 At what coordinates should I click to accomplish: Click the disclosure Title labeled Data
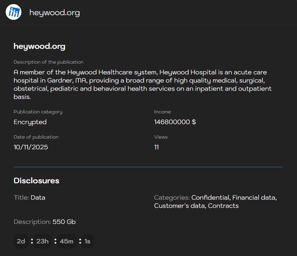pyautogui.click(x=38, y=198)
